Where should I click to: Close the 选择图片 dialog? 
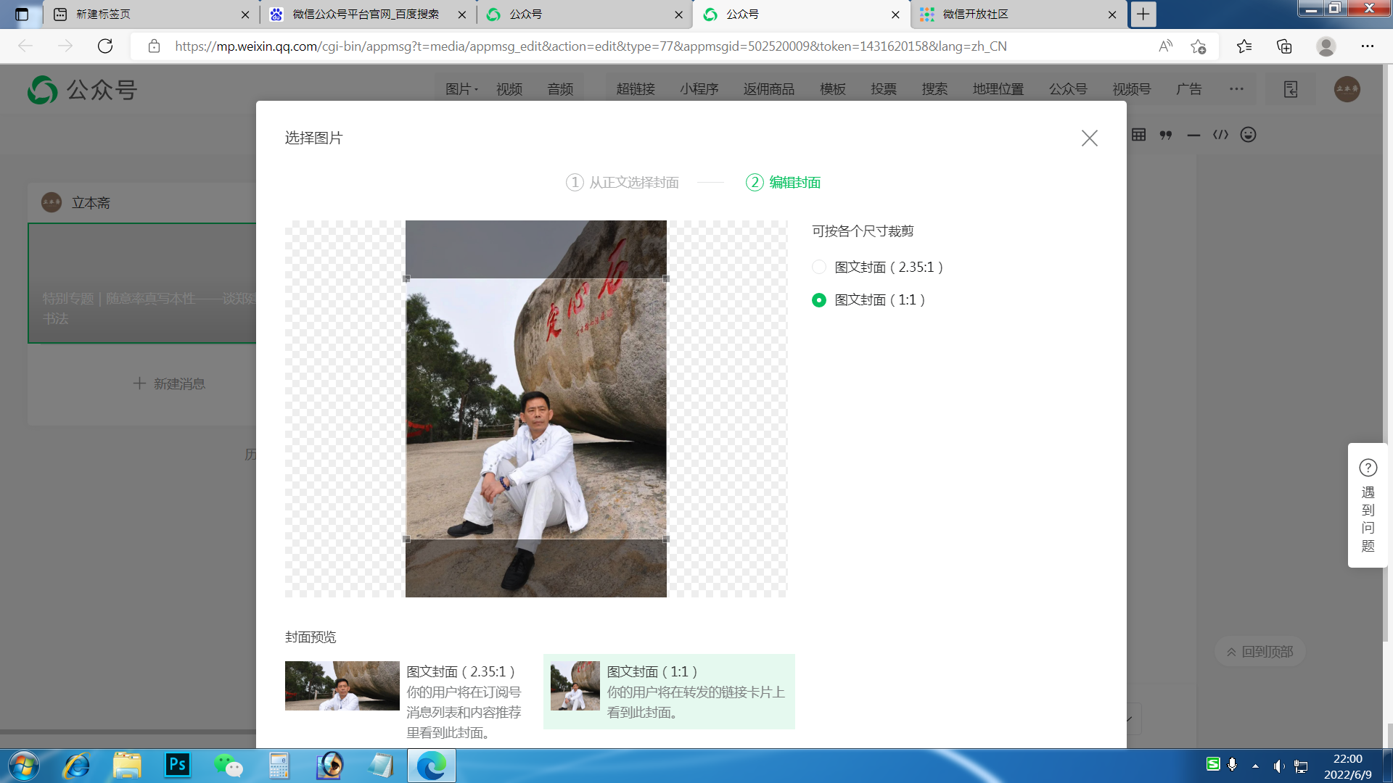tap(1089, 138)
